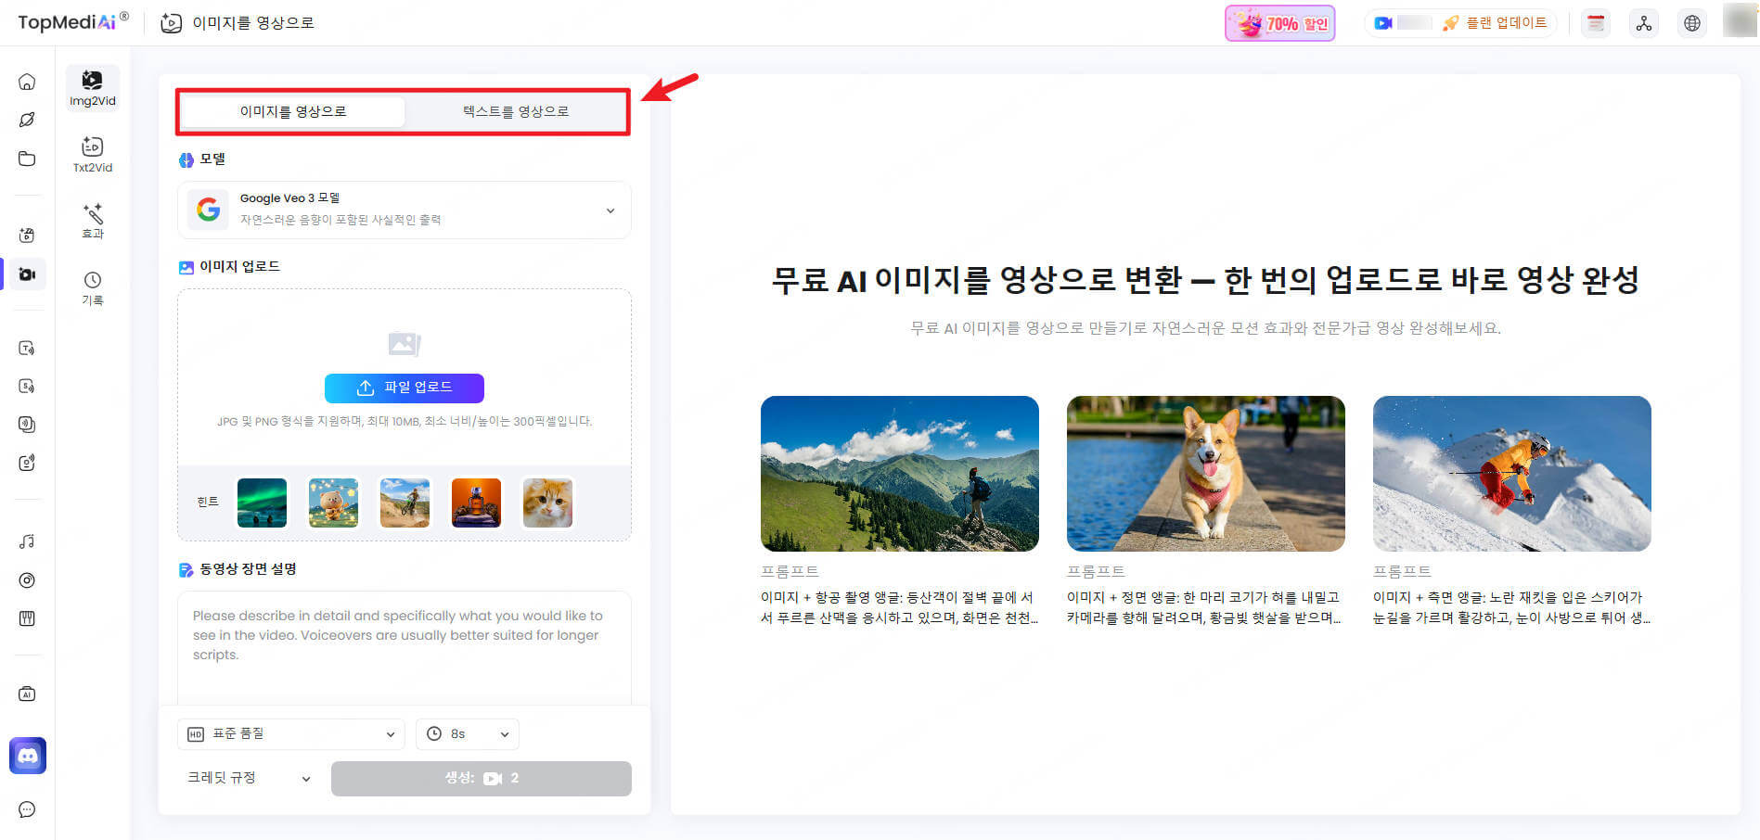Viewport: 1760px width, 840px height.
Task: Open the AI video camera sidebar icon
Action: (27, 274)
